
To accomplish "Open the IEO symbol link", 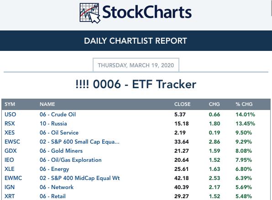I will (9, 160).
